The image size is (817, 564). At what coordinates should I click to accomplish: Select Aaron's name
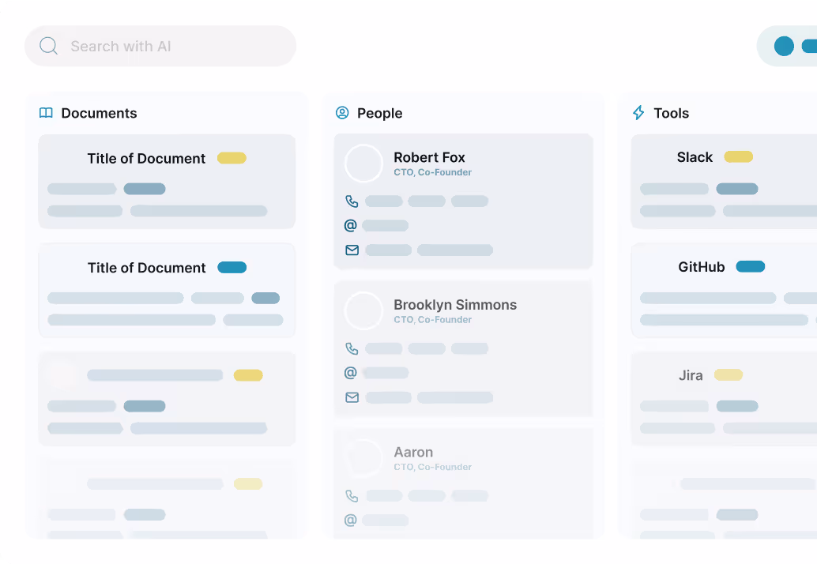pos(413,452)
